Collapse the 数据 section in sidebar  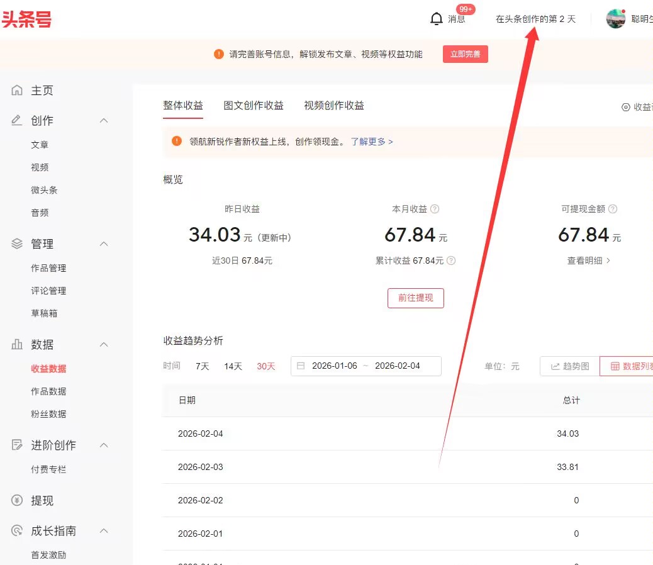coord(103,344)
